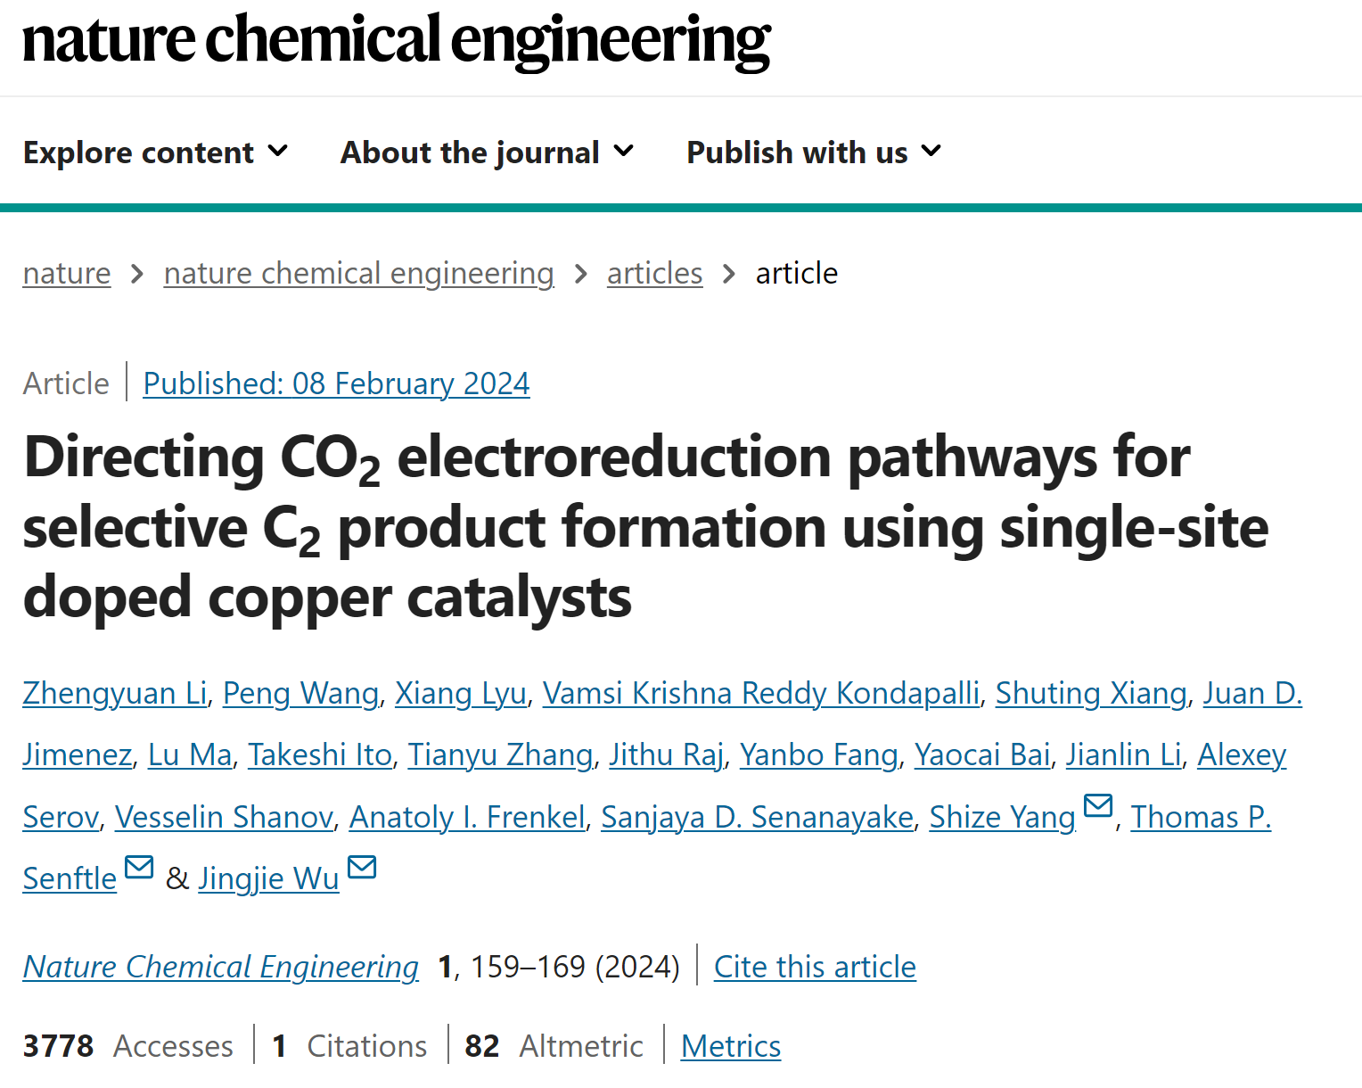Click the nature chemical engineering logo
This screenshot has width=1362, height=1088.
tap(397, 40)
